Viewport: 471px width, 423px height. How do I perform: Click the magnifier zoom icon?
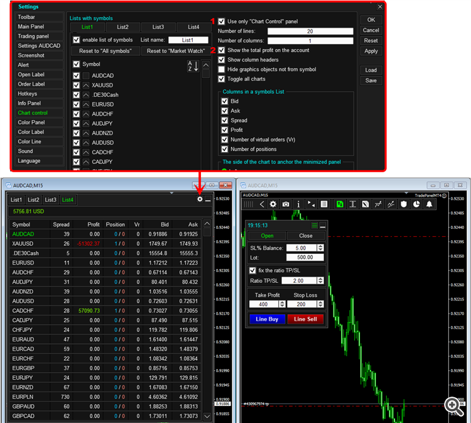coord(454,407)
